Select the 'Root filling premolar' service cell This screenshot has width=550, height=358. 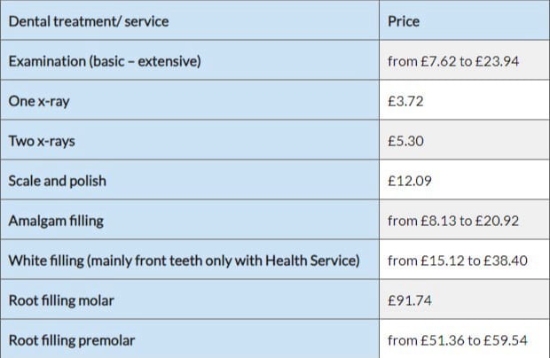(72, 340)
